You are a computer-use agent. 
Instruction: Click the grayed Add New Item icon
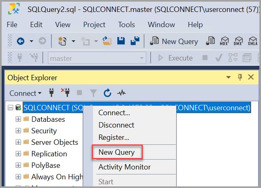[x=85, y=41]
